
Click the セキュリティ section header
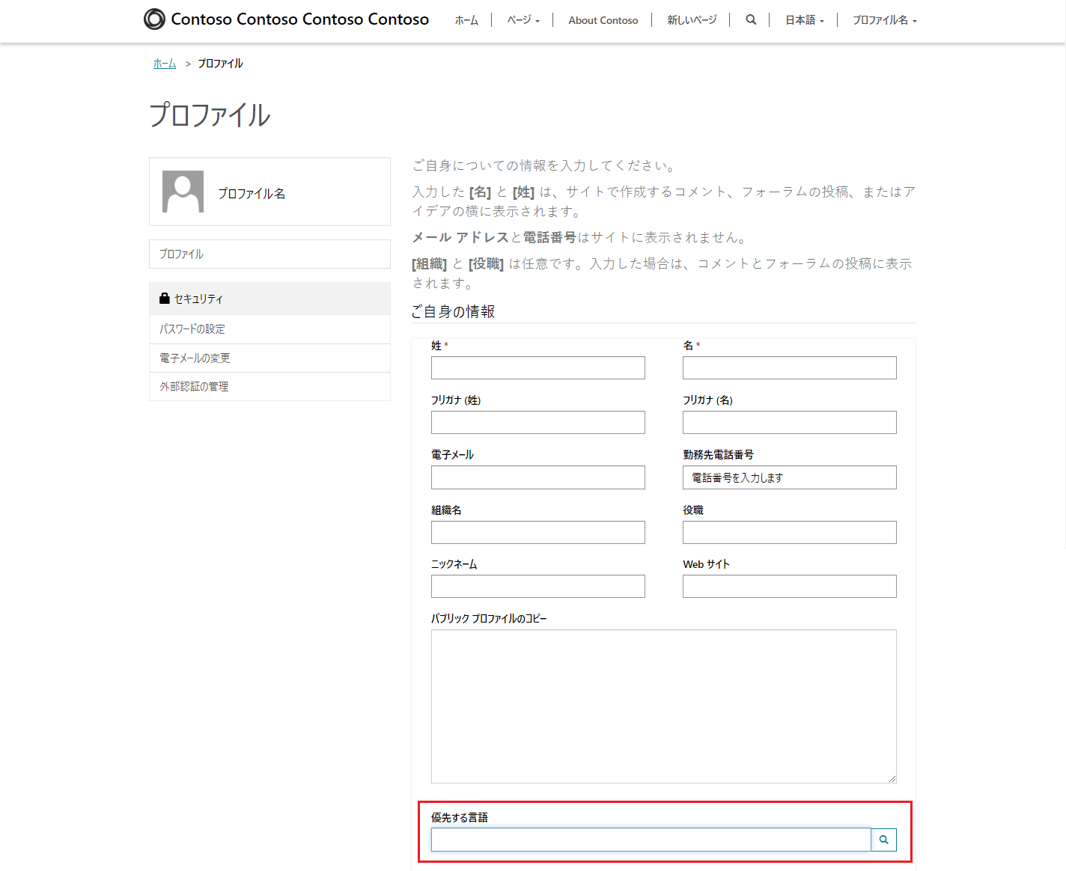coord(269,299)
